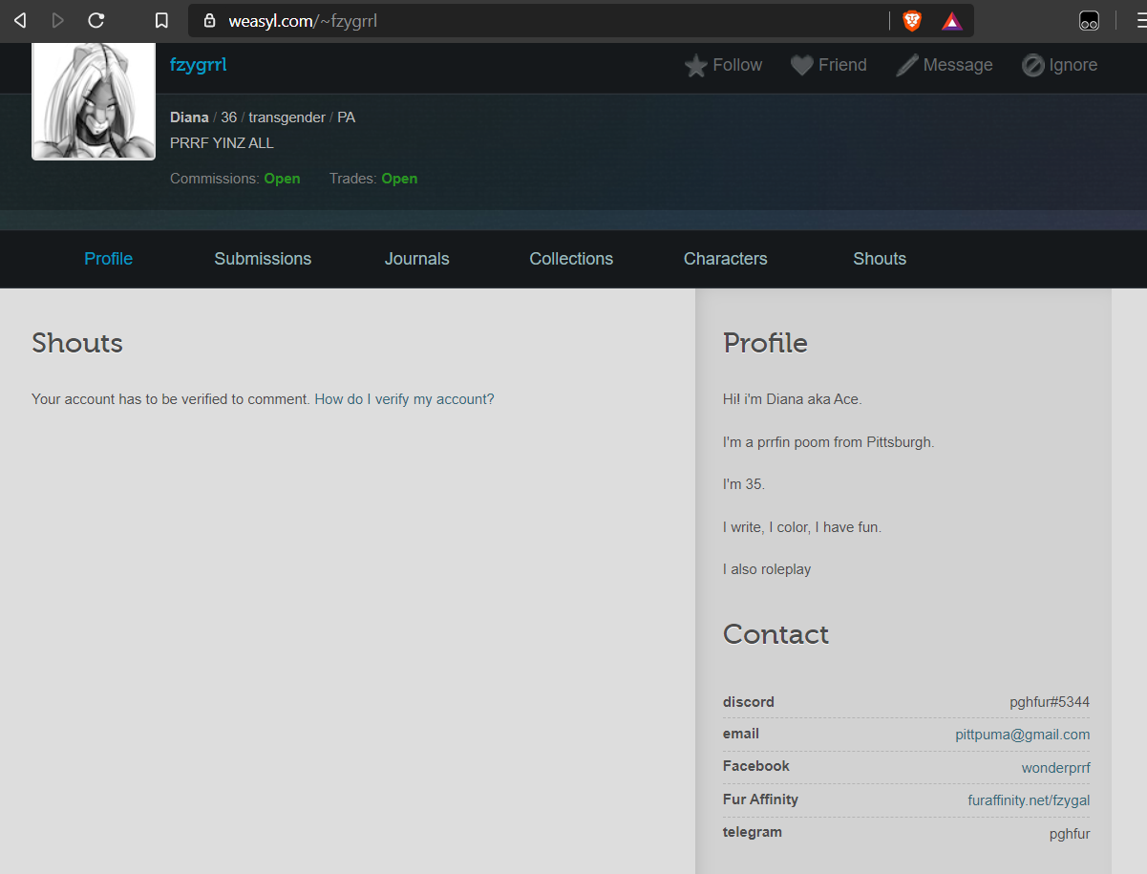Click the 'Diana / 36 / transgender / PA' line
The image size is (1147, 874).
[x=263, y=117]
